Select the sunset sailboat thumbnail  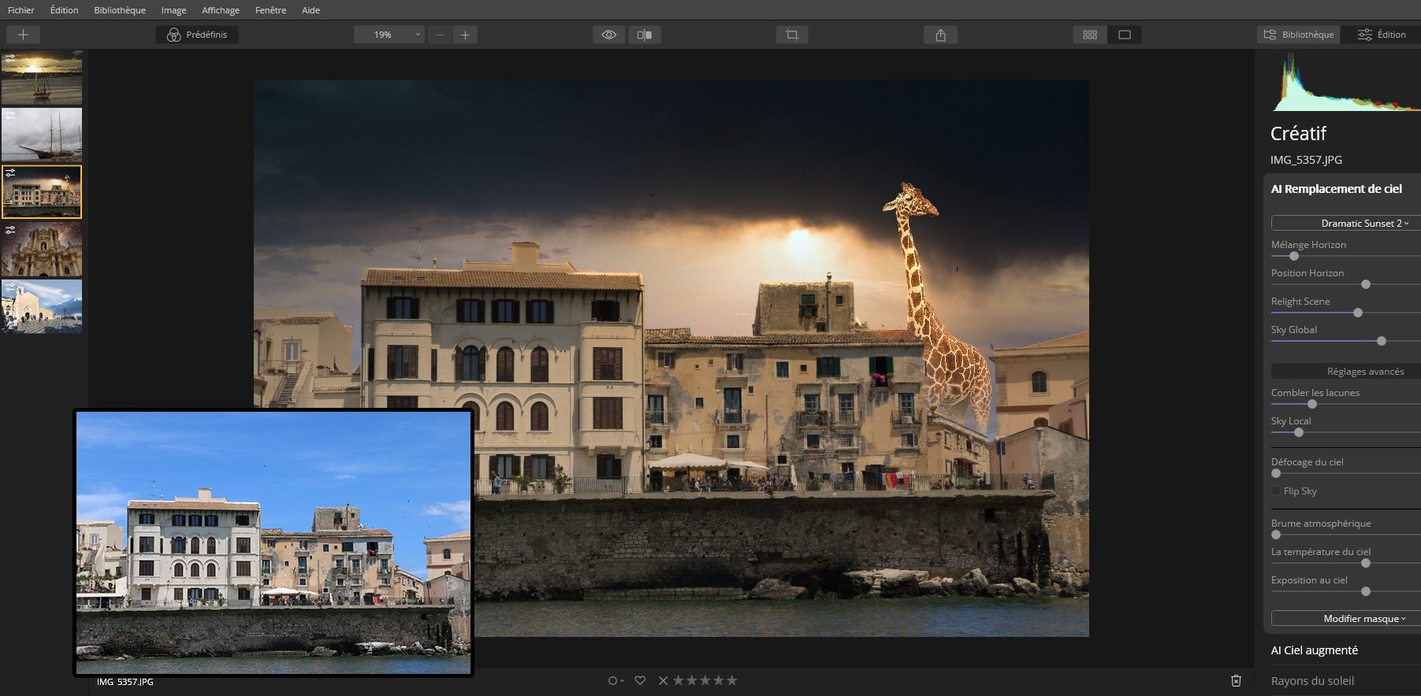click(42, 78)
